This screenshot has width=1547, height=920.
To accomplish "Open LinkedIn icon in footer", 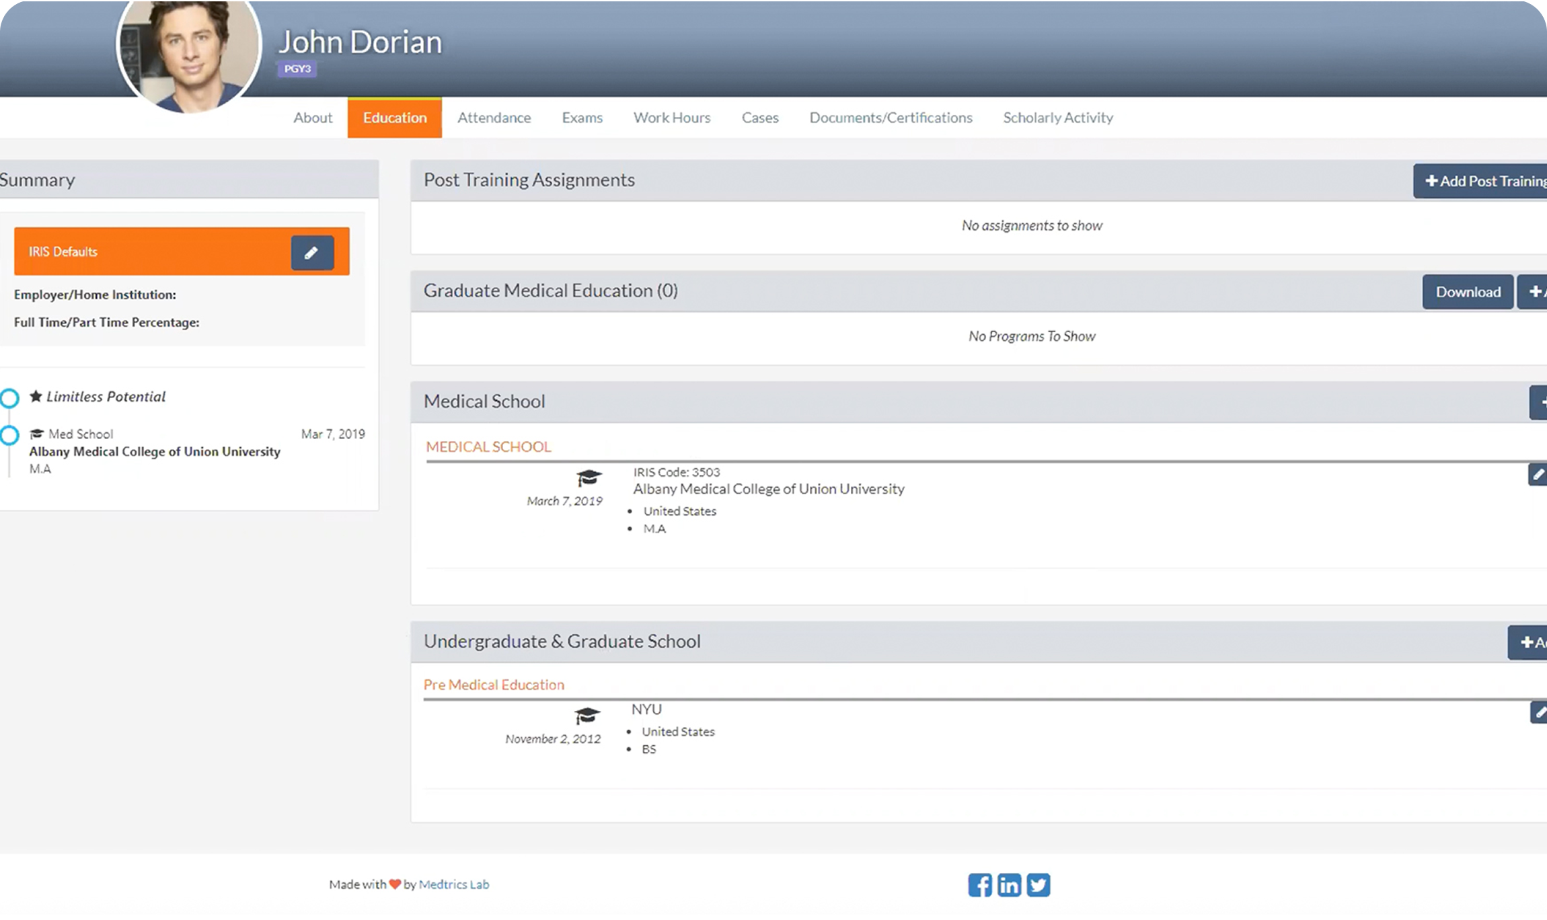I will pos(1009,885).
